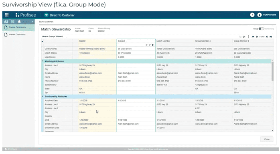Click the Master column header
Viewport: 280px width, 154px height.
pyautogui.click(x=97, y=41)
